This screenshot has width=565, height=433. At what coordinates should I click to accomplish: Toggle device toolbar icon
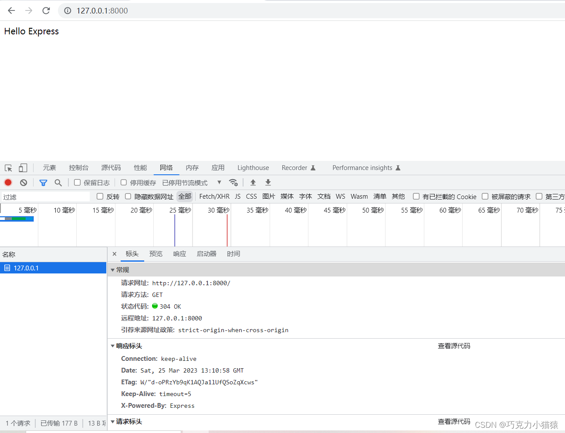click(23, 168)
